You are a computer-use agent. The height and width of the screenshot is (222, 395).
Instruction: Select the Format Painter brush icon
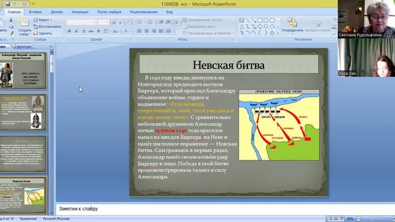pyautogui.click(x=11, y=33)
